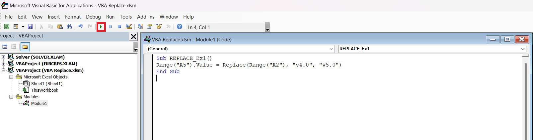Open the Window menu

tap(169, 17)
